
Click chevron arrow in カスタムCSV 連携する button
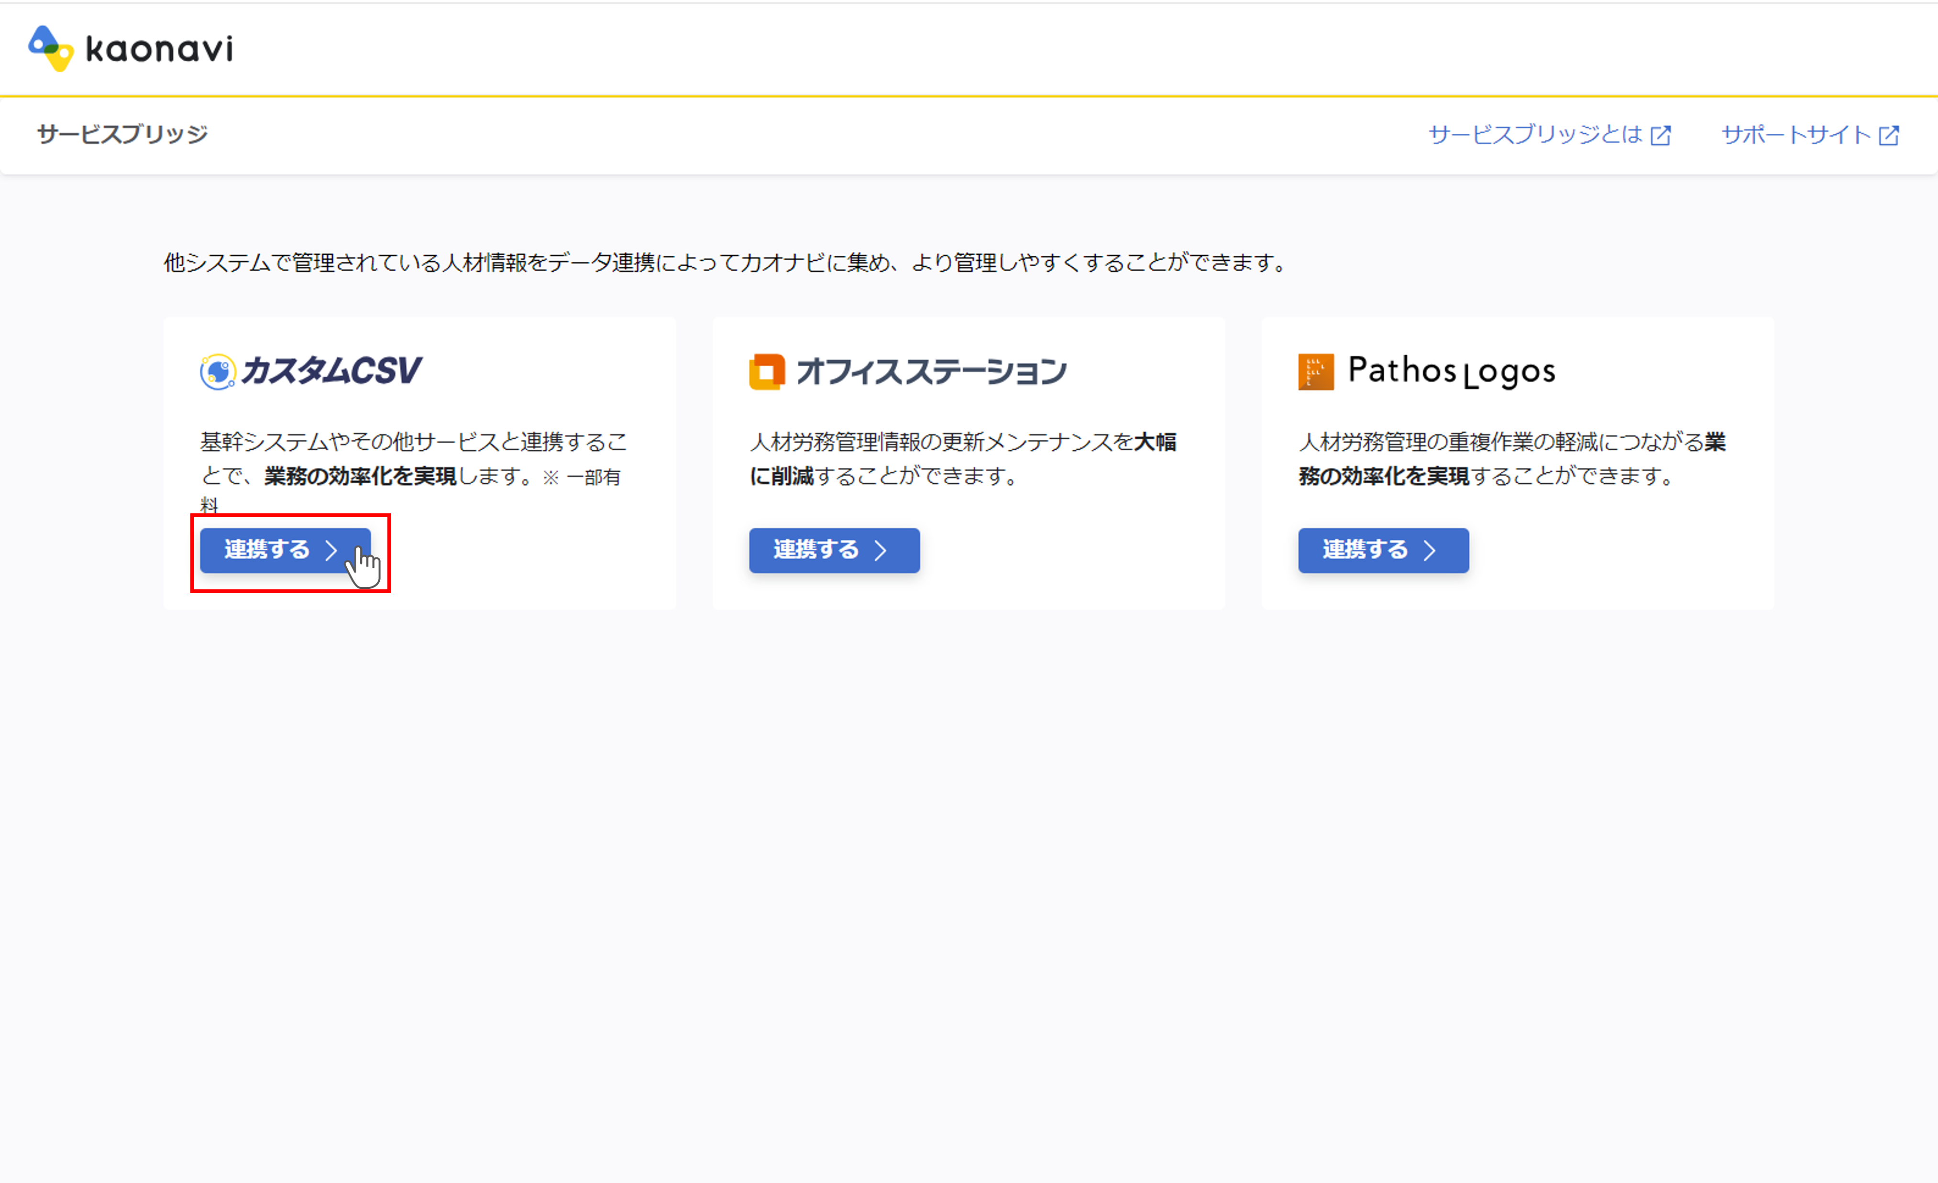tap(331, 550)
